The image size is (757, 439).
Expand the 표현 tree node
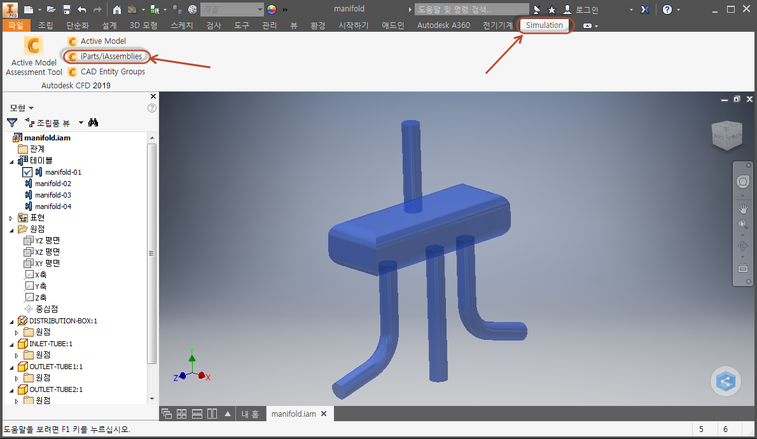11,218
